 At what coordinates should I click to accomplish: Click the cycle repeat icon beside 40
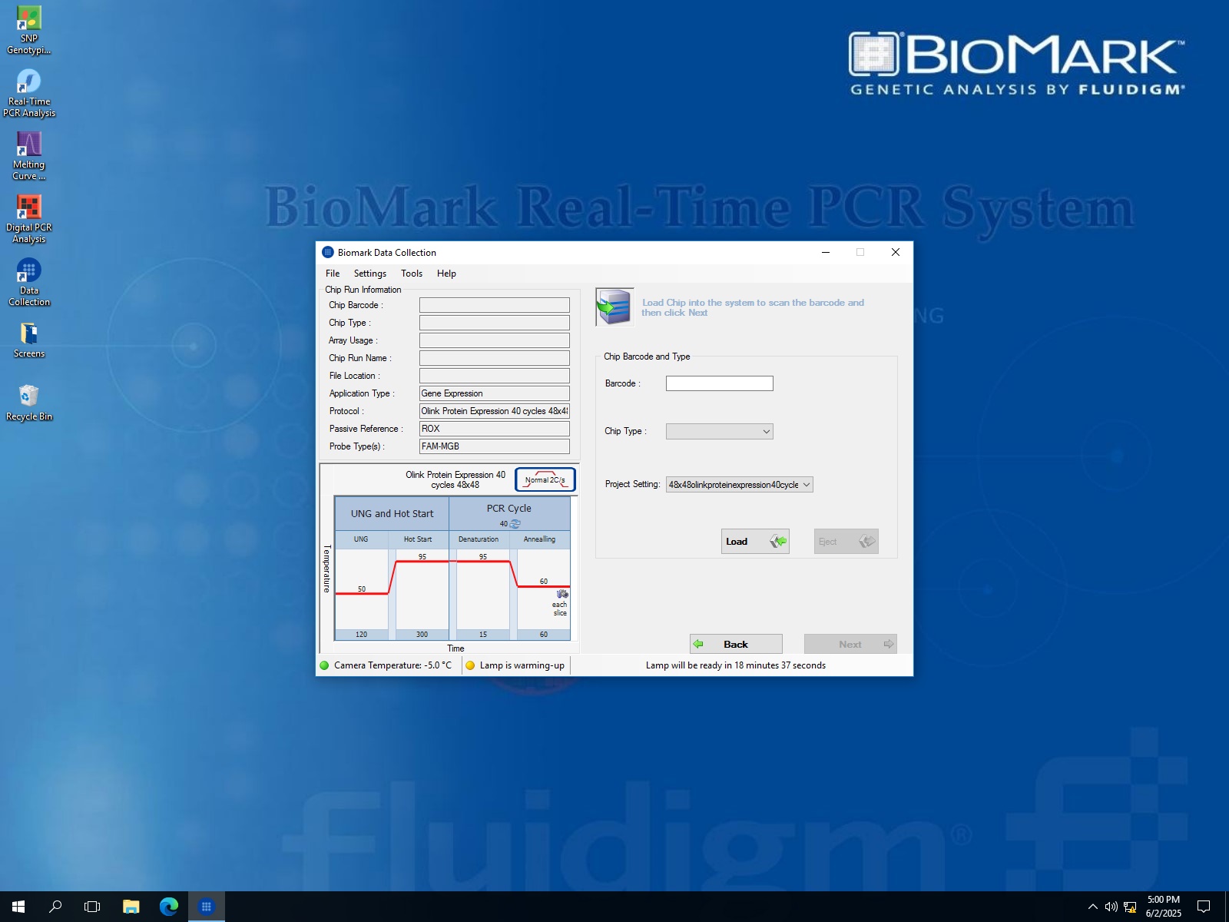point(514,524)
